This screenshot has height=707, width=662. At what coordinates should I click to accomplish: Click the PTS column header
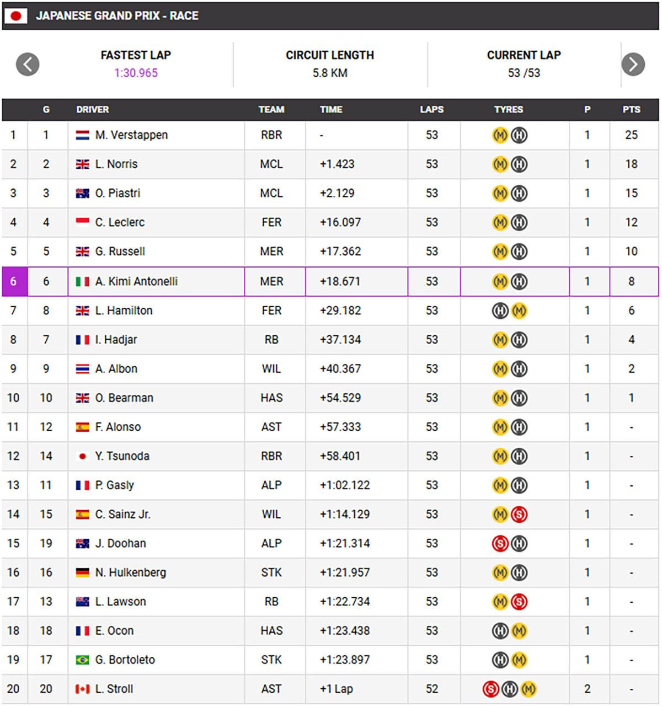[x=631, y=110]
